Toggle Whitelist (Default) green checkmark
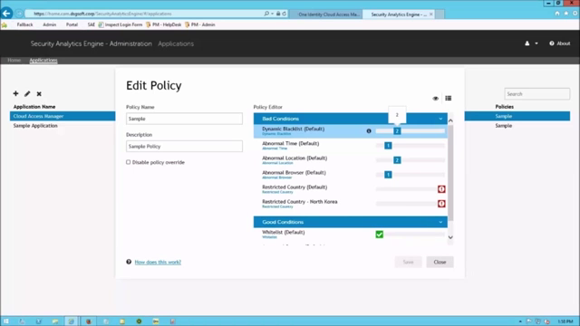The image size is (580, 326). tap(379, 235)
